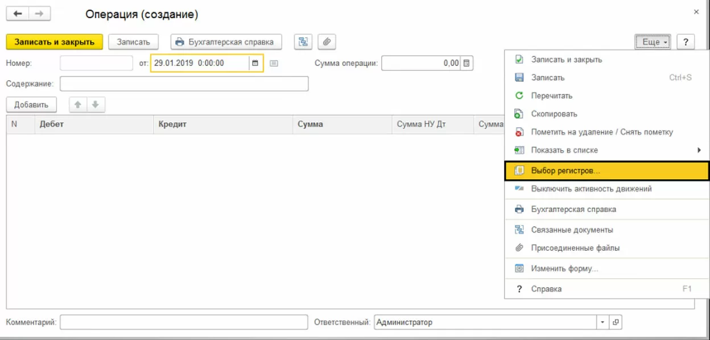
Task: Click the paperclip attached files toolbar icon
Action: (327, 42)
